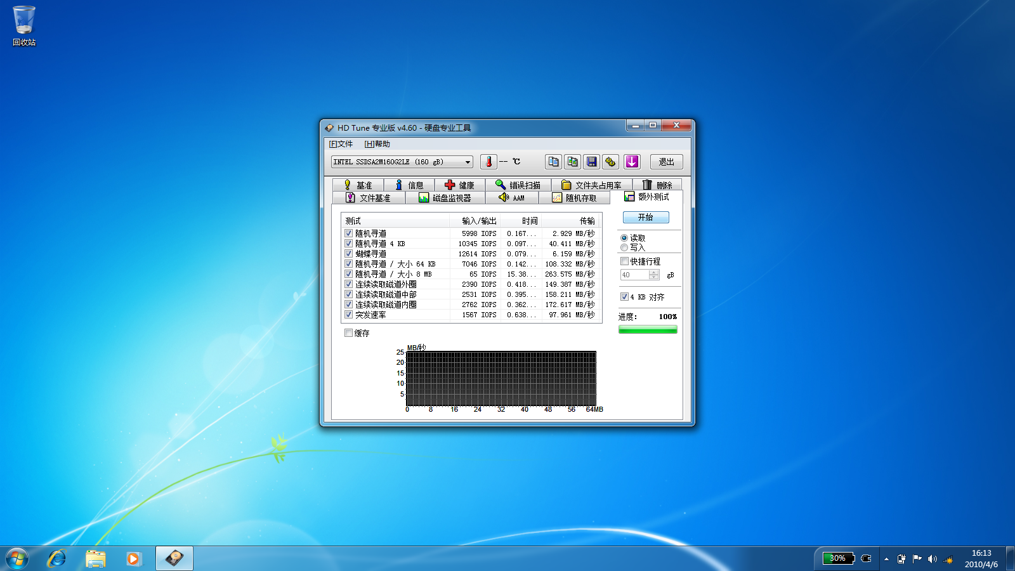Uncheck the 连续读取磁道外圈 test
Image resolution: width=1015 pixels, height=571 pixels.
click(x=348, y=284)
